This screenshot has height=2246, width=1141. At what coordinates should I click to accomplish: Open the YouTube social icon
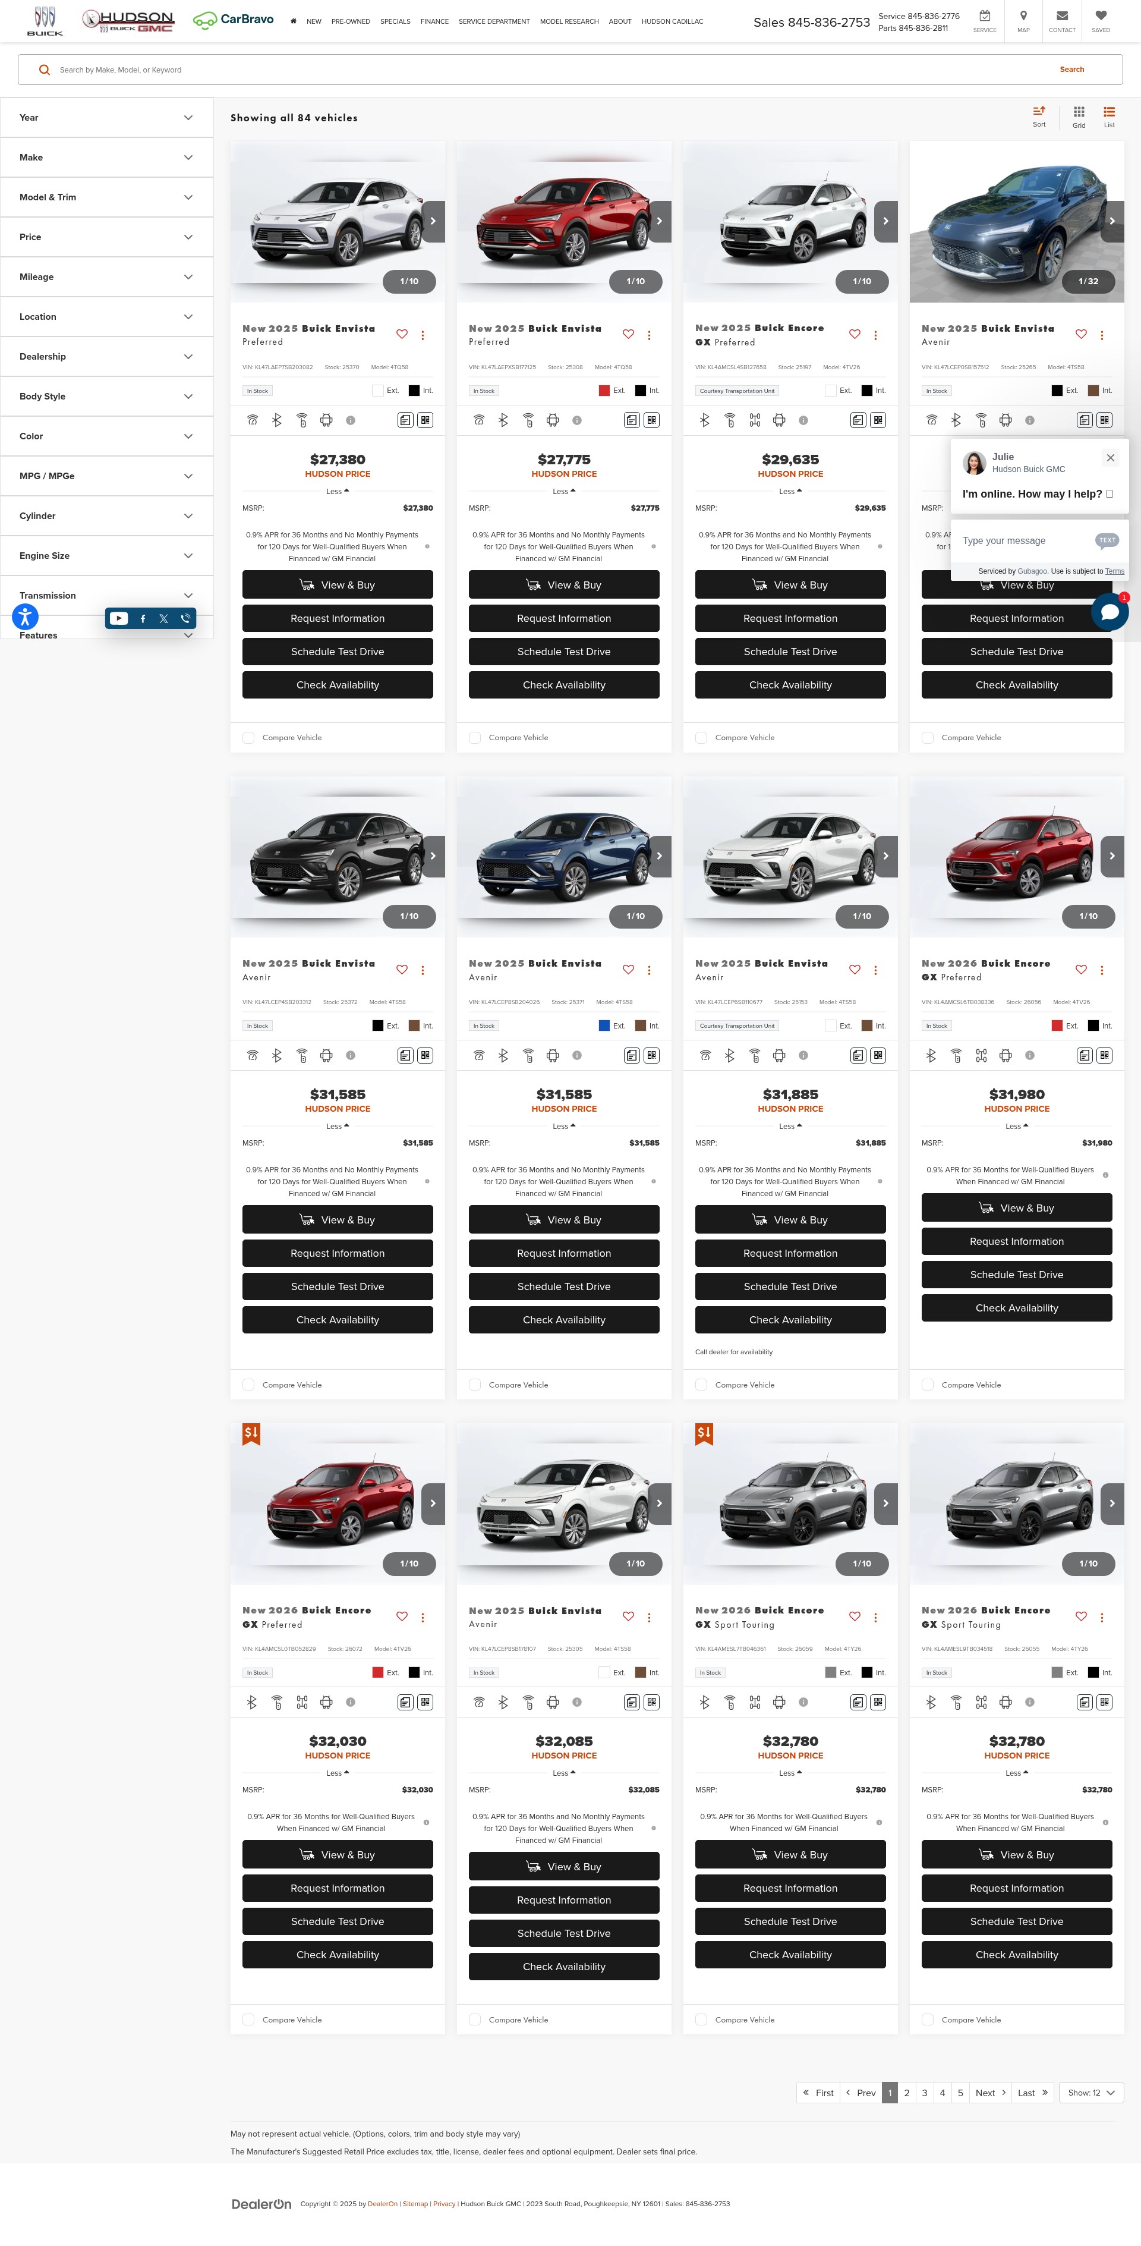tap(119, 618)
